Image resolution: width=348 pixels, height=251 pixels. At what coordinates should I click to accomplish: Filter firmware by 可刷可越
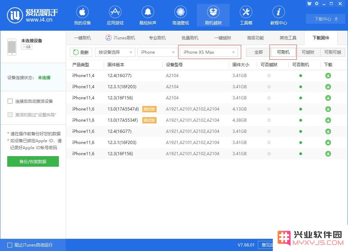pyautogui.click(x=333, y=52)
